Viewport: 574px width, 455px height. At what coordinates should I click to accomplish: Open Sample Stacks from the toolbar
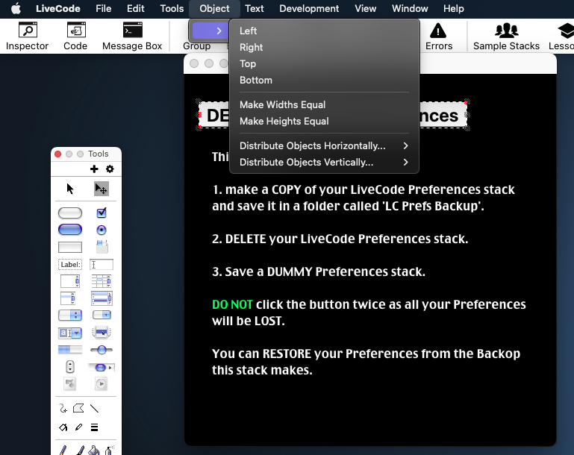[506, 36]
